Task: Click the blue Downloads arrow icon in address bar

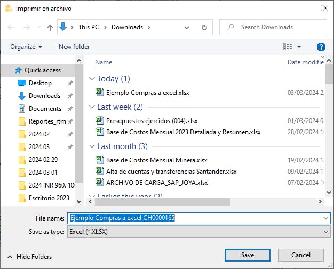Action: point(63,27)
